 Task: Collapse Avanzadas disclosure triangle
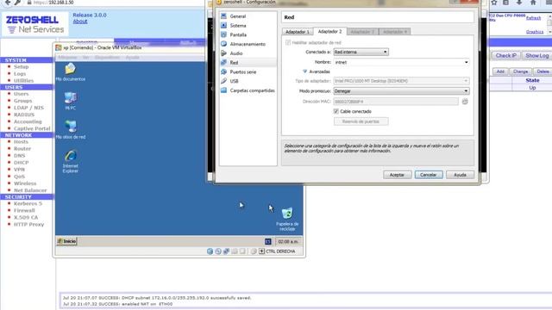(304, 71)
